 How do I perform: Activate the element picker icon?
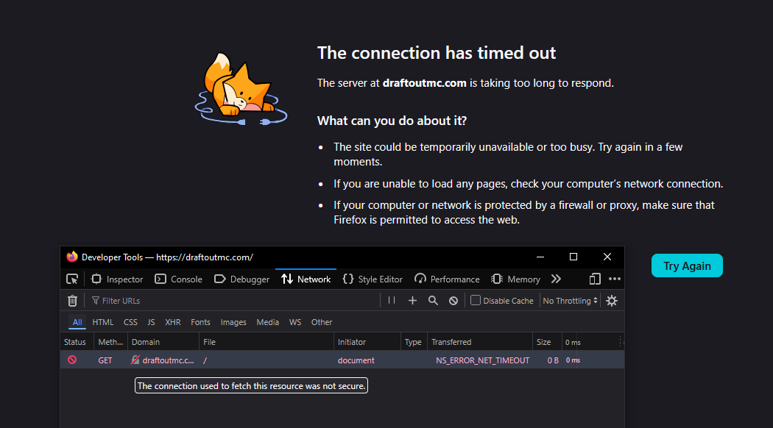pyautogui.click(x=72, y=279)
